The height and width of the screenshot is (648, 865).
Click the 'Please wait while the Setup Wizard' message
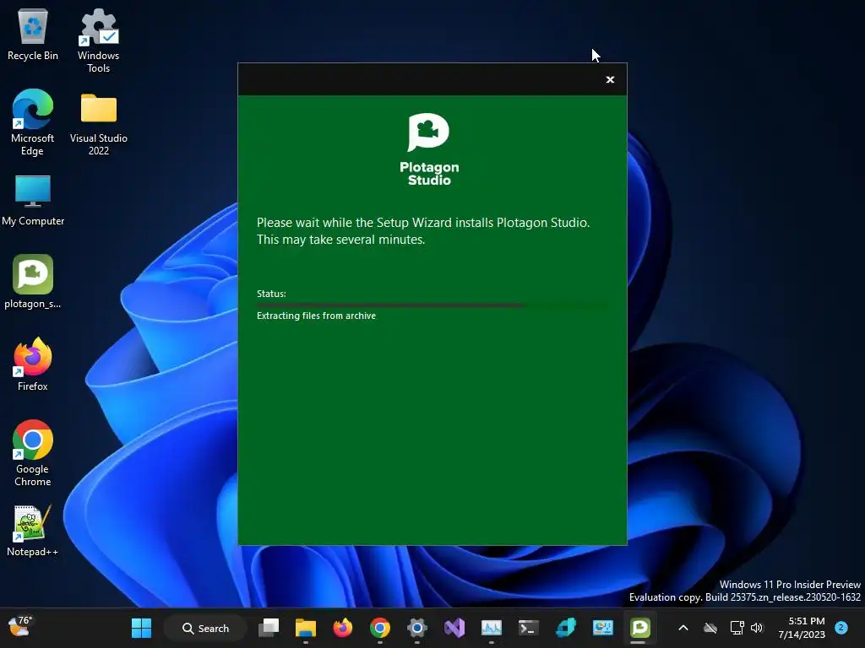[x=423, y=231]
